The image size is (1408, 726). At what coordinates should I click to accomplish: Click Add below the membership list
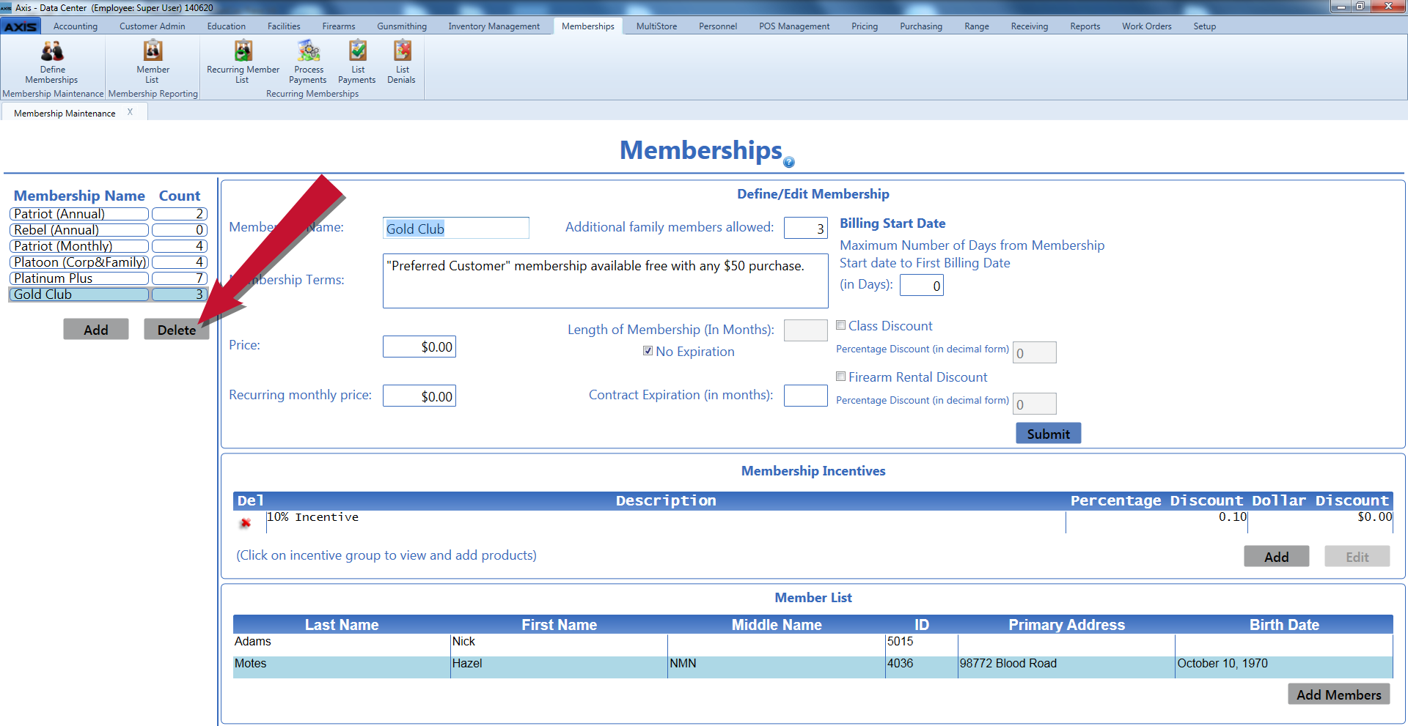[x=96, y=330]
